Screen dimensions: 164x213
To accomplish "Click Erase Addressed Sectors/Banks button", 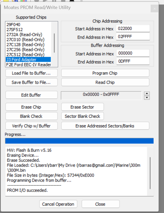I will click(x=105, y=126).
